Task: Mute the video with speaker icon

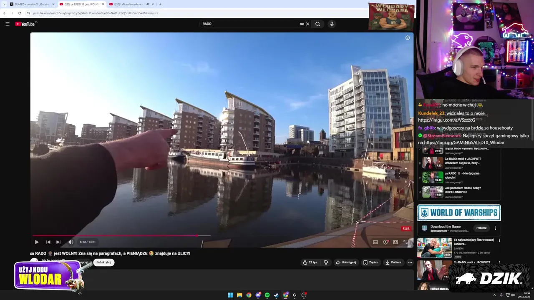Action: (71, 242)
